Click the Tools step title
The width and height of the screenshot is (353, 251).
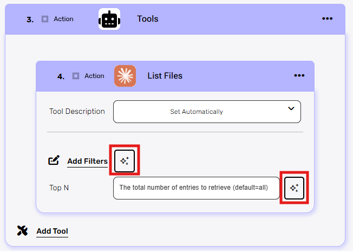point(148,19)
